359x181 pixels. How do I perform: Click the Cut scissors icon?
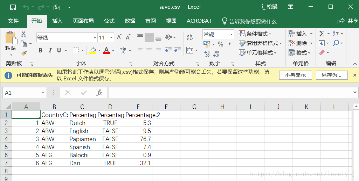click(x=23, y=34)
